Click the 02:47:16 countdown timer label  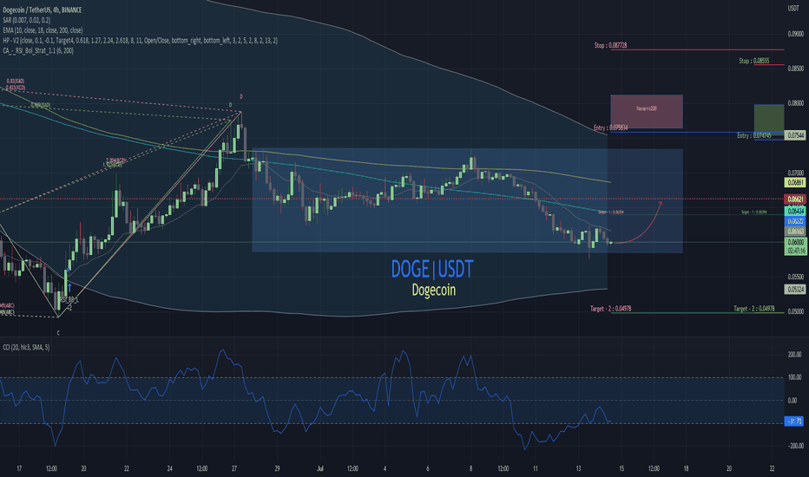click(x=795, y=251)
